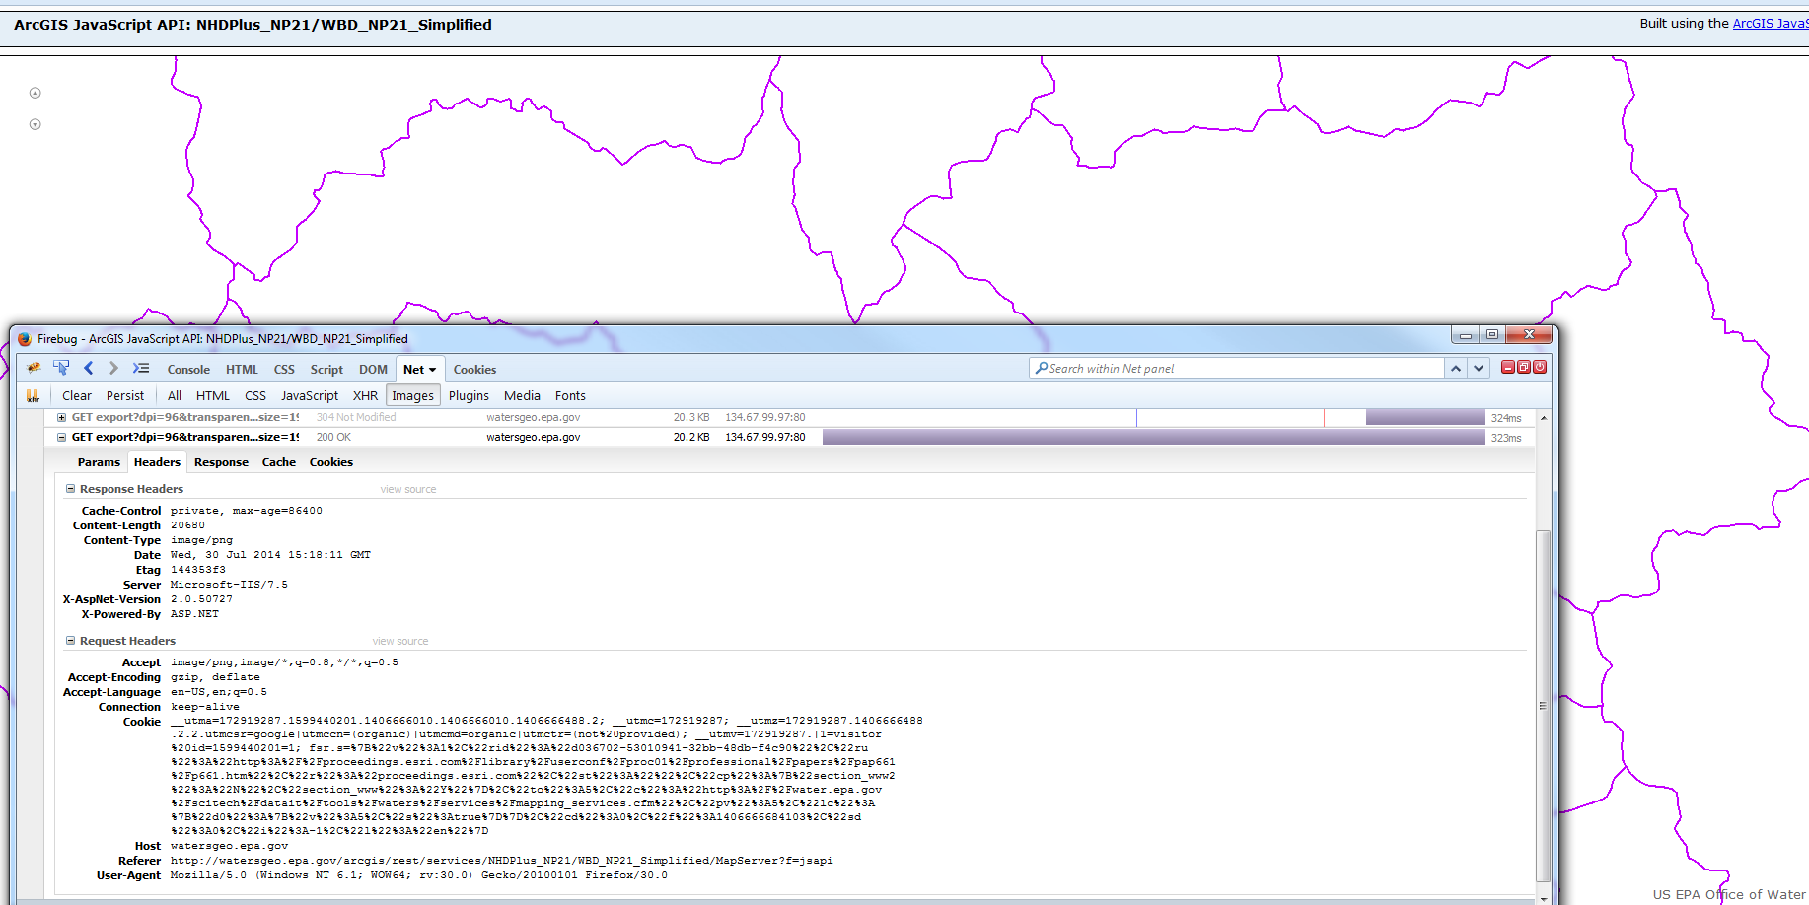Click the 20.3 KB size value
The width and height of the screenshot is (1809, 905).
tap(691, 417)
